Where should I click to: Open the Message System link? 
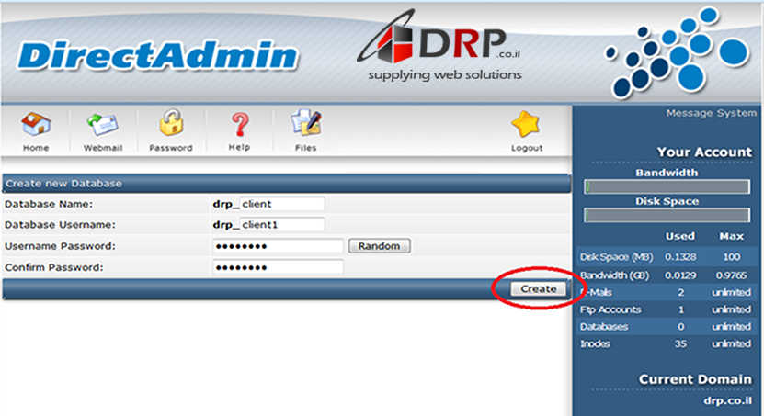(711, 114)
